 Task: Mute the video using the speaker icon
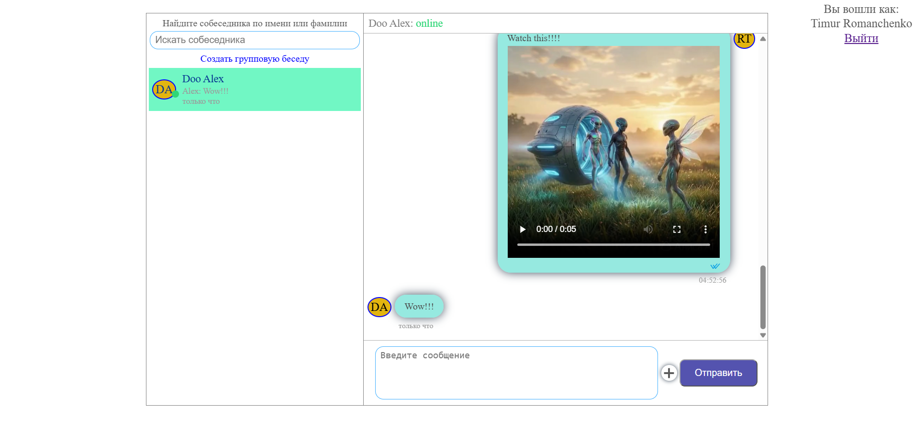(648, 229)
